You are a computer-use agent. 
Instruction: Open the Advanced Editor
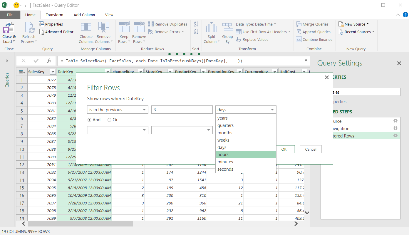click(56, 32)
